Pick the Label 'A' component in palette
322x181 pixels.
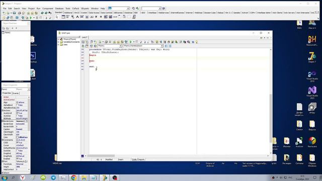coord(77,17)
